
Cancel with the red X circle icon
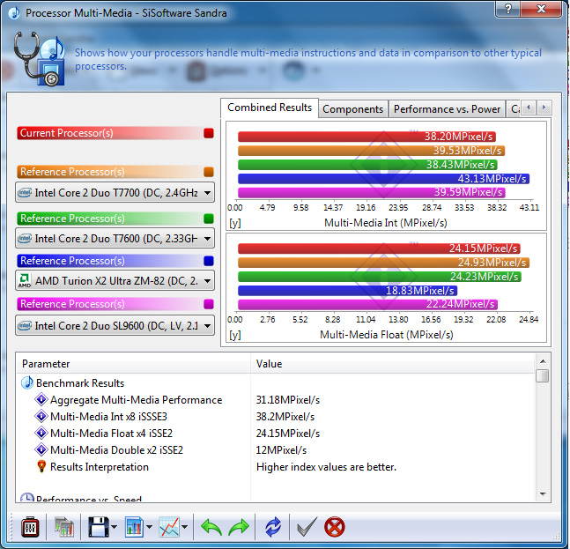(335, 527)
